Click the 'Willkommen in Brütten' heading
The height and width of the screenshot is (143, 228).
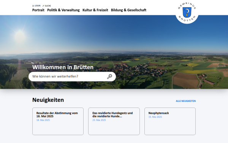pos(63,67)
